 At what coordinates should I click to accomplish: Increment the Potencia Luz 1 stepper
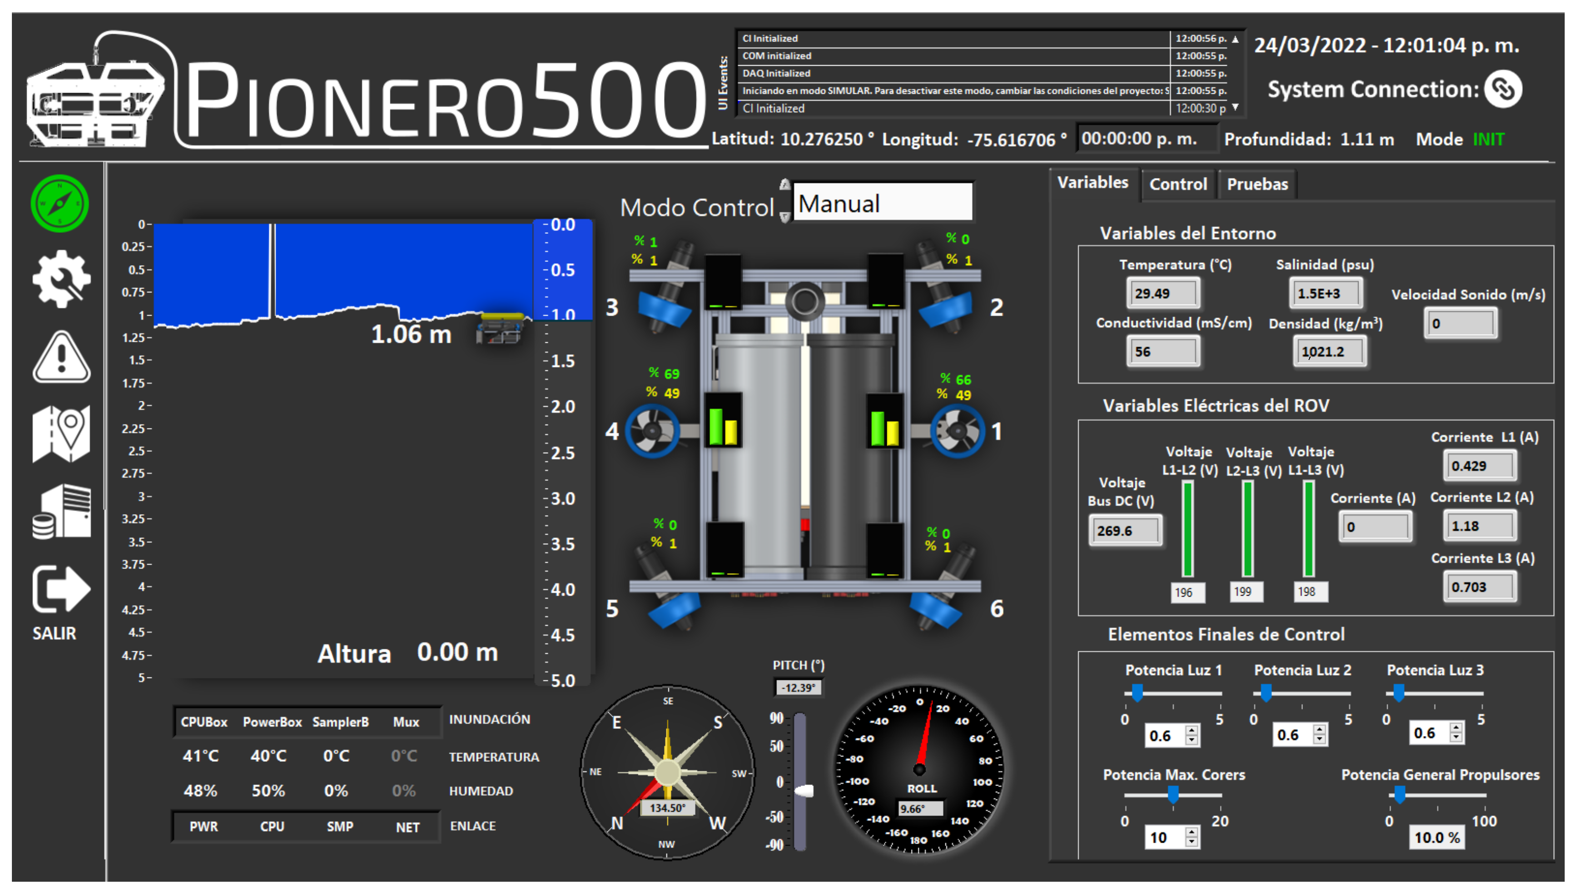(x=1191, y=731)
